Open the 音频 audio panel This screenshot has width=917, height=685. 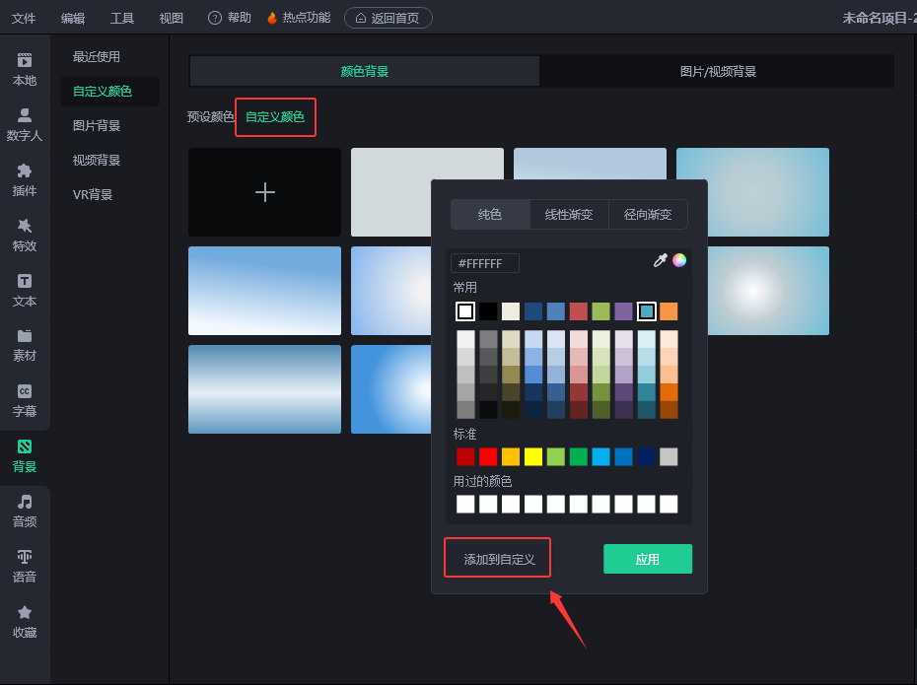tap(25, 511)
